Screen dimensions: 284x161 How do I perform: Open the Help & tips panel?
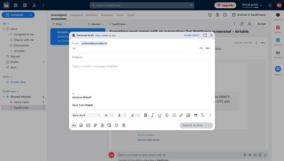pyautogui.click(x=278, y=16)
